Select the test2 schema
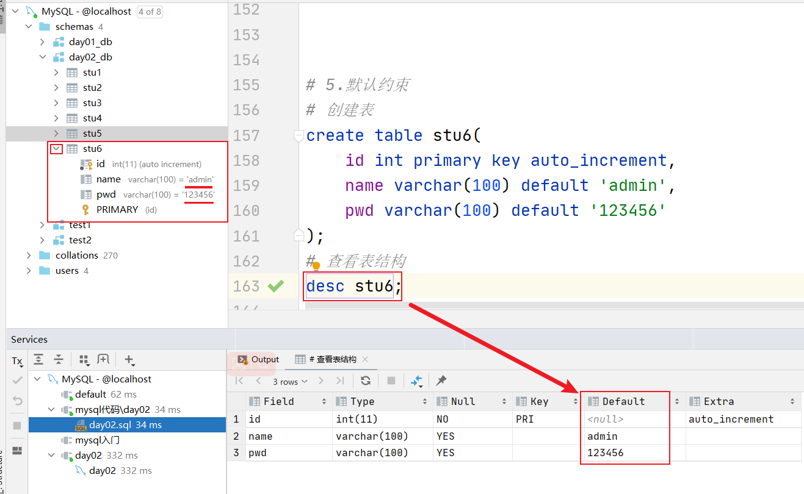Image resolution: width=804 pixels, height=494 pixels. click(x=80, y=240)
